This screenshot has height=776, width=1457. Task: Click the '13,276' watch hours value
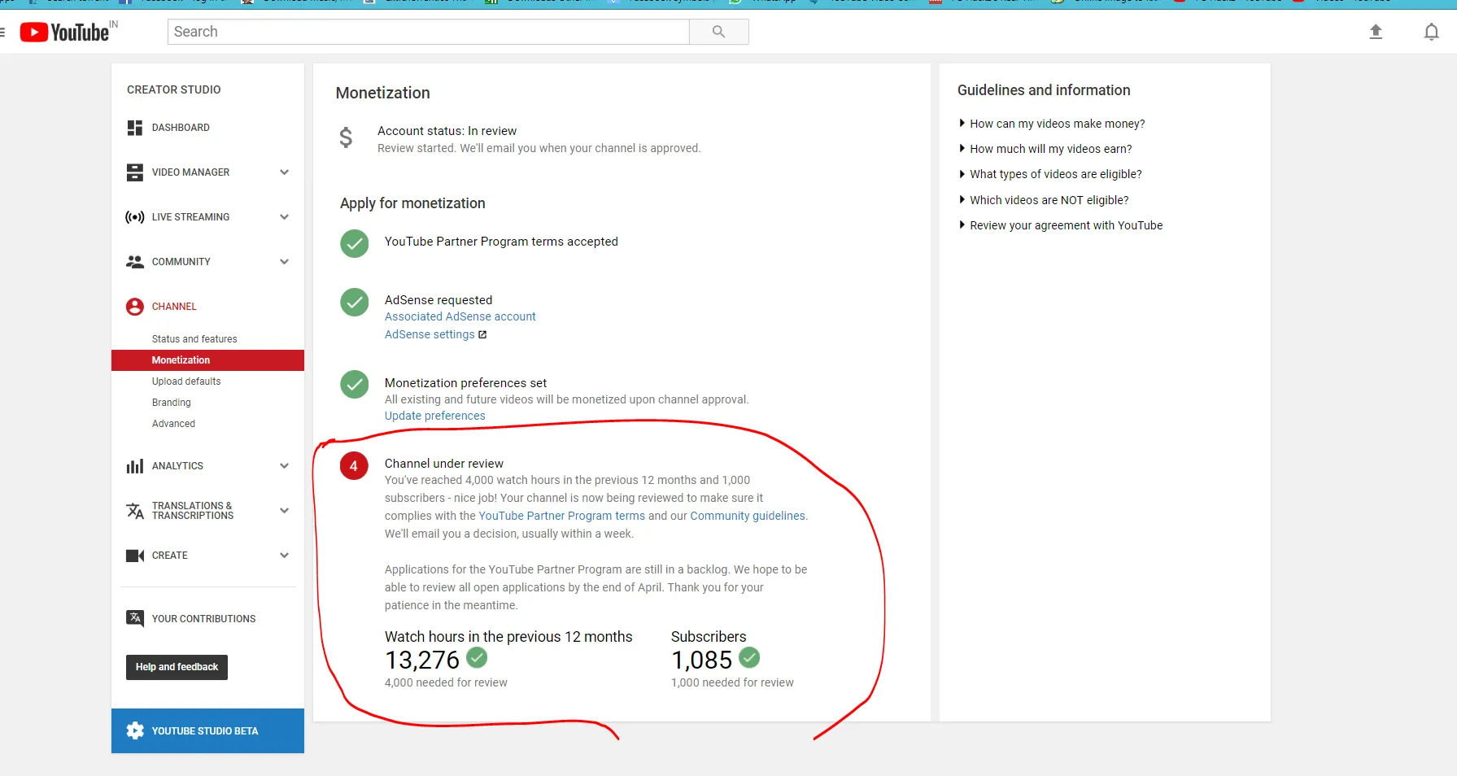(x=422, y=660)
